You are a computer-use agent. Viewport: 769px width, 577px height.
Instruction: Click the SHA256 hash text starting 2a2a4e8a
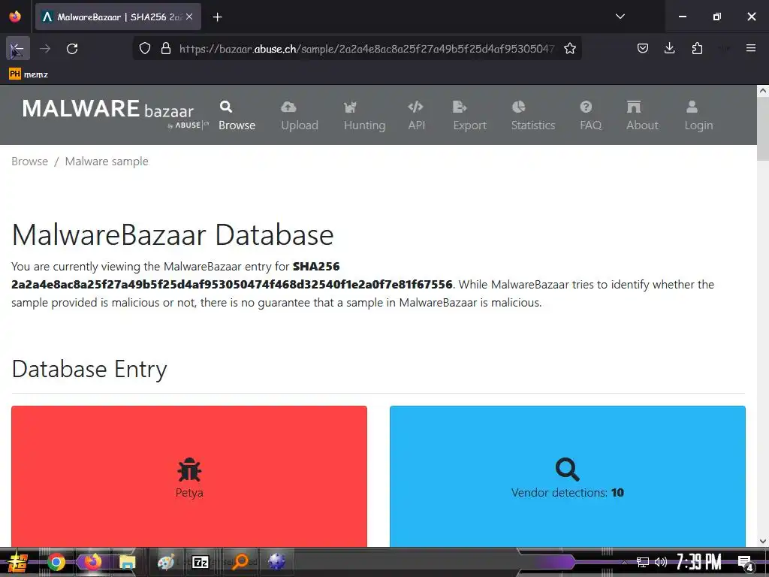pos(231,285)
